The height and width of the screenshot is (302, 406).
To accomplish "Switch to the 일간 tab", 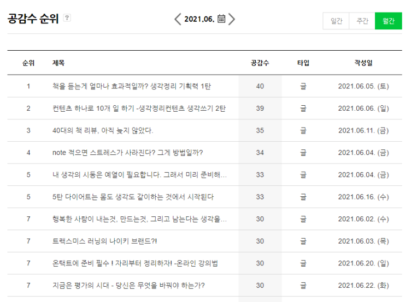I will point(336,21).
